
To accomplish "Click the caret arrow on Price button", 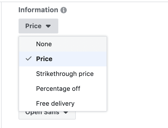I will tap(48, 26).
